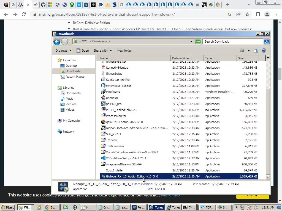Open recent locations dropdown next to forward button
This screenshot has height=211, width=282.
[x=70, y=42]
